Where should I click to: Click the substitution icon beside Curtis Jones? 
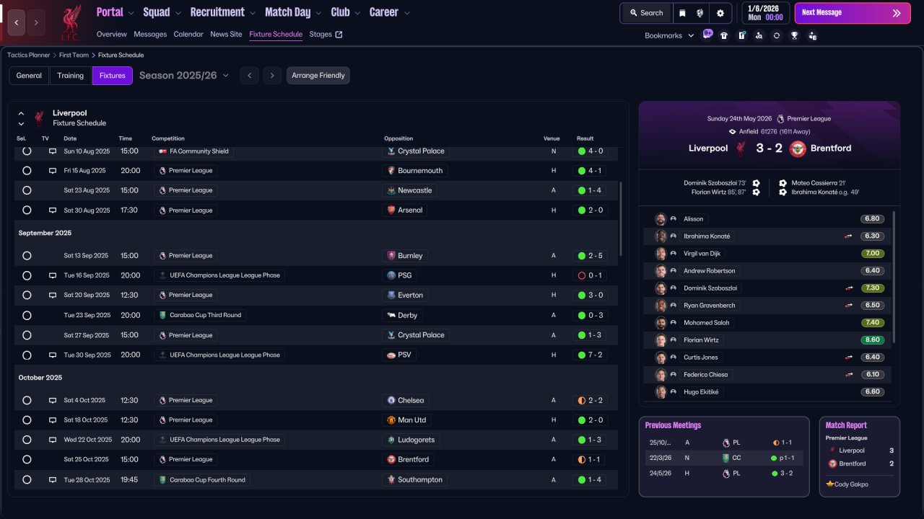point(849,358)
